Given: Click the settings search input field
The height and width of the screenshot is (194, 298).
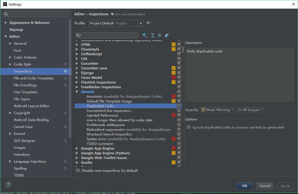Looking at the screenshot, I should point(36,14).
